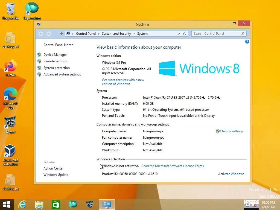Launch Internet Explorer from the taskbar
Image resolution: width=280 pixels, height=210 pixels.
(22, 205)
